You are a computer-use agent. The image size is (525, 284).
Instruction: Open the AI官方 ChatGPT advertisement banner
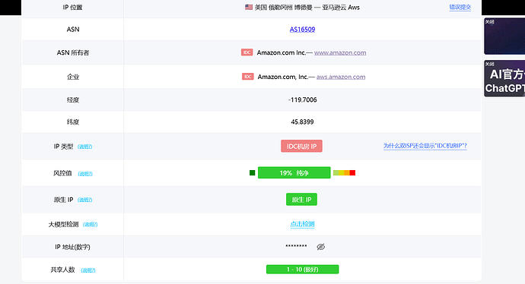coord(504,78)
